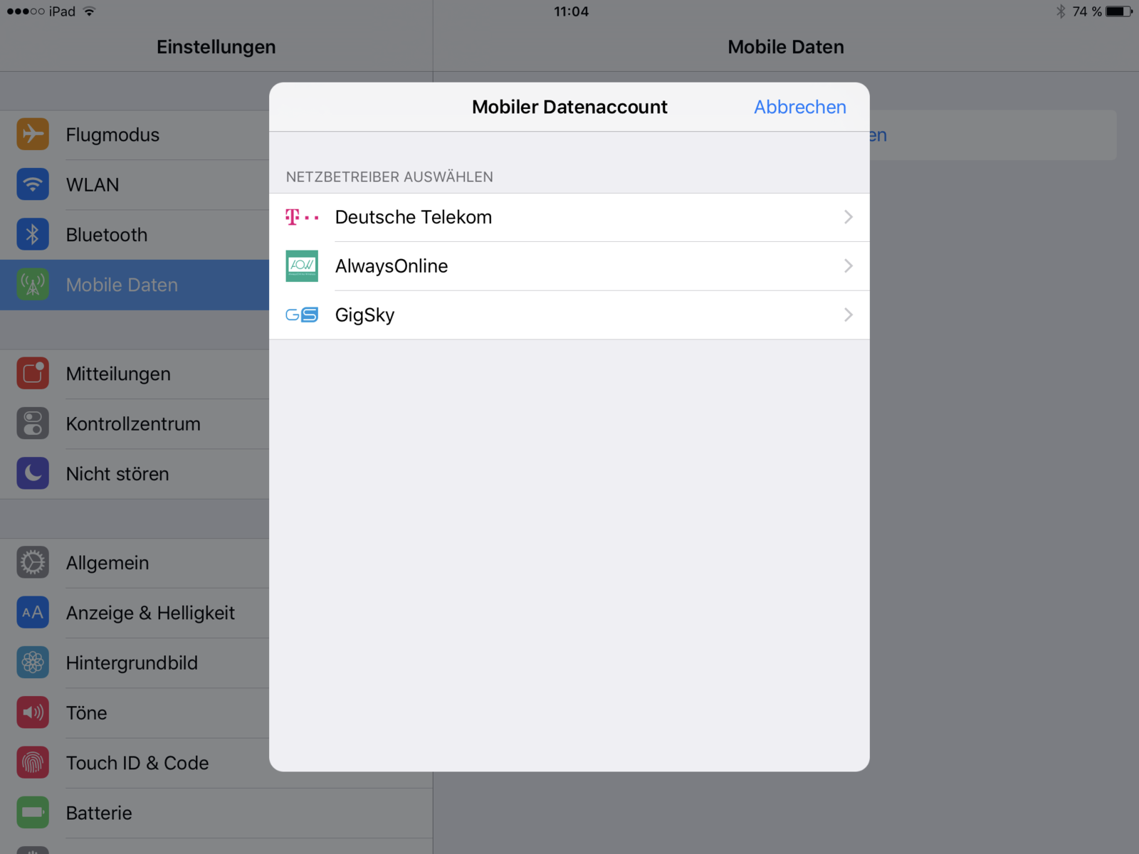Tap the Batterie green battery icon
This screenshot has height=854, width=1139.
(33, 813)
